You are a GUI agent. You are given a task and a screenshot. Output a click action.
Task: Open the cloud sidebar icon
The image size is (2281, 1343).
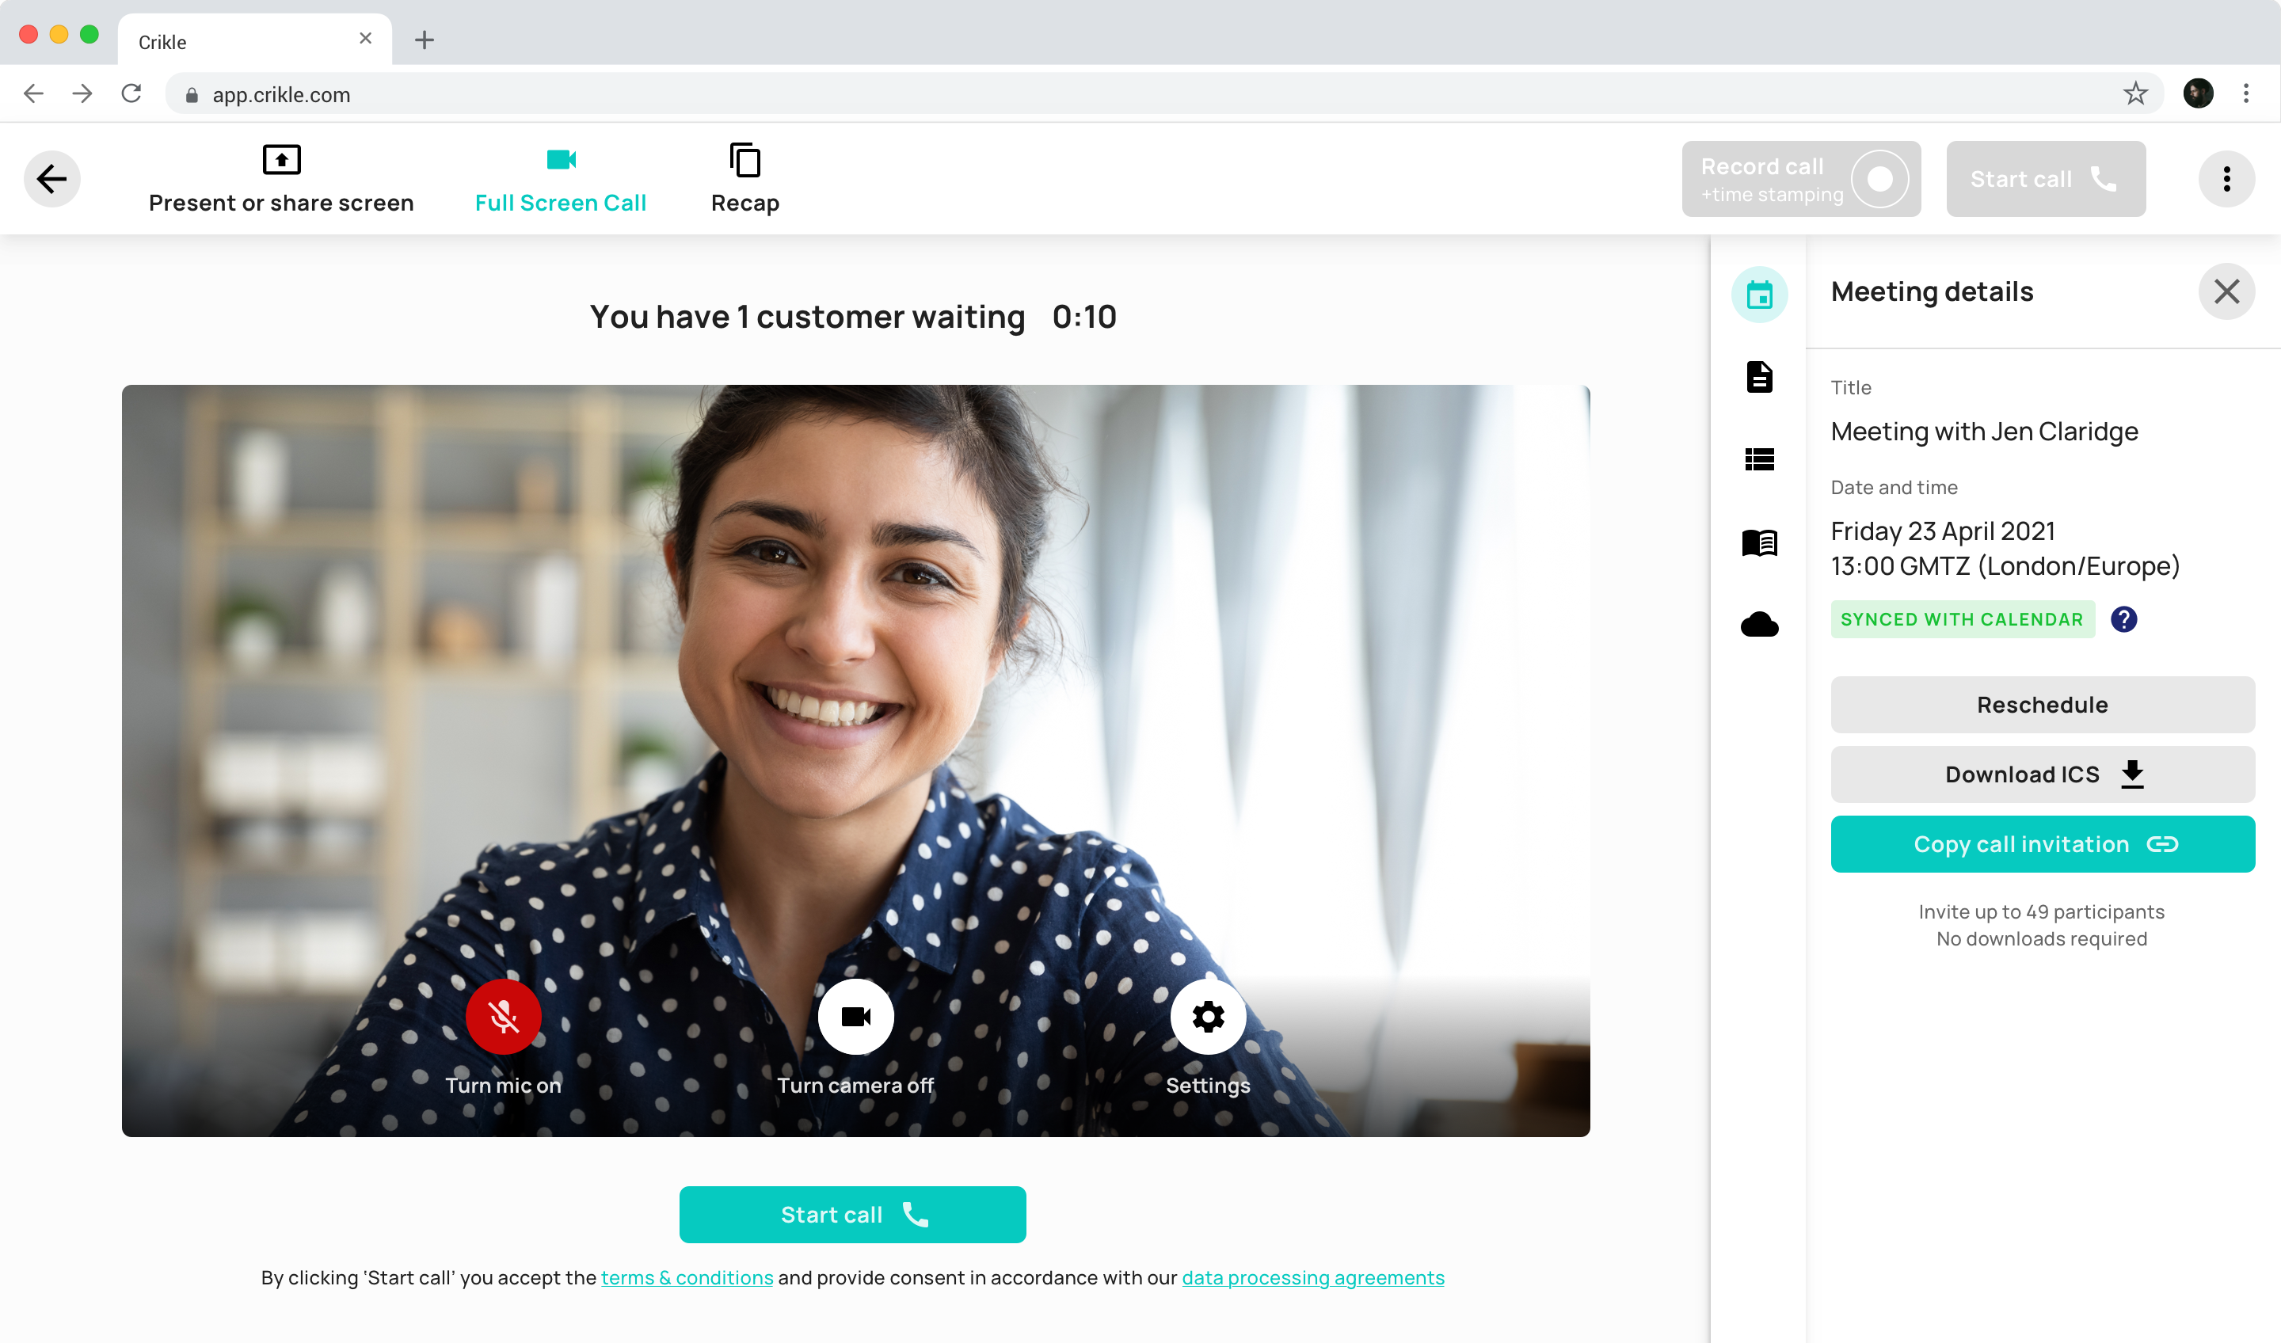1759,625
